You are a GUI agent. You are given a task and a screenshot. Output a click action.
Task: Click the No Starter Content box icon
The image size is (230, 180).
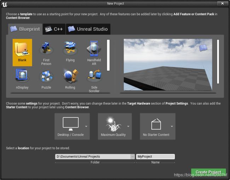pyautogui.click(x=156, y=124)
